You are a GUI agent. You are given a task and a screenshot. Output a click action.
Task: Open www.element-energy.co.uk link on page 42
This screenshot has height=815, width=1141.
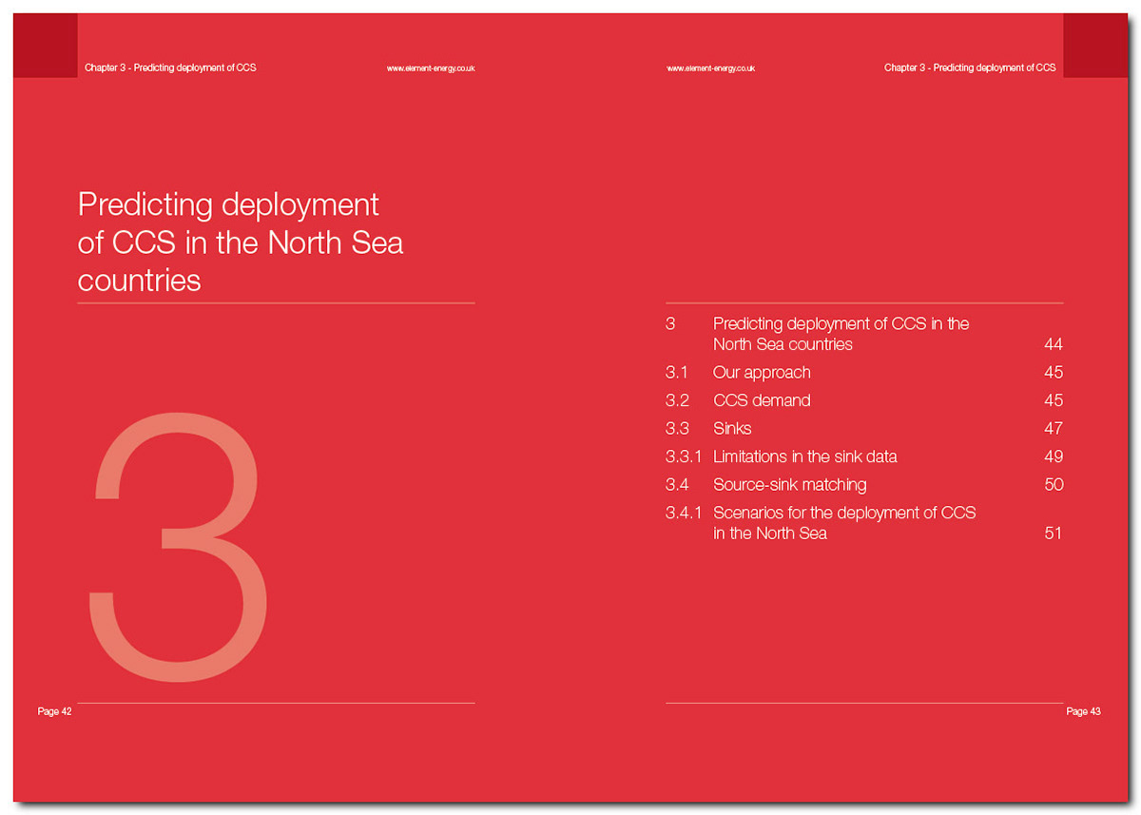tap(431, 68)
